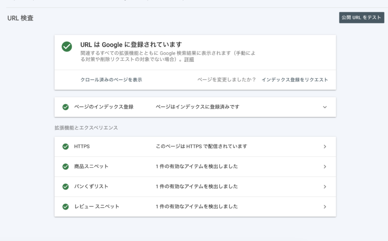Click the 公開 URL をテスト button

[x=361, y=17]
